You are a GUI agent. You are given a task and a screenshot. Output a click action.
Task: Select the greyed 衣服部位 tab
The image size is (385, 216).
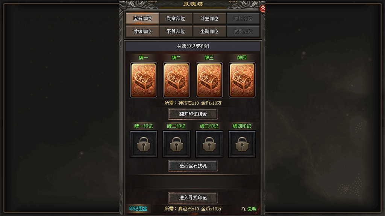(243, 19)
